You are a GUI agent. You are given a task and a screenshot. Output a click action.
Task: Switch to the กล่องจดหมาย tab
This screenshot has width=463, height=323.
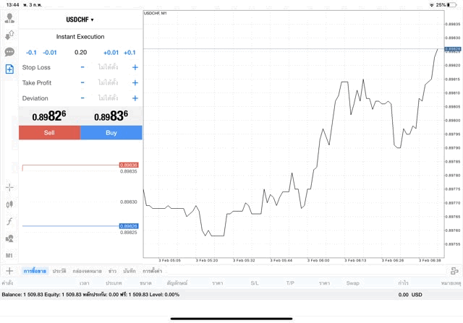click(x=87, y=271)
